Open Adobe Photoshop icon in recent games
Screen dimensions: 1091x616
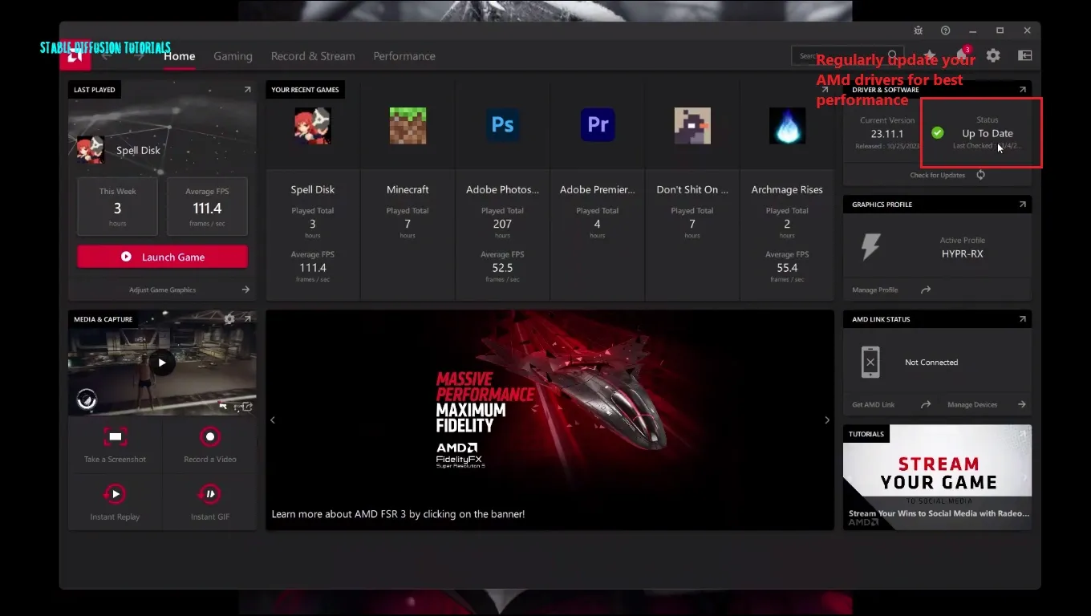(x=502, y=125)
